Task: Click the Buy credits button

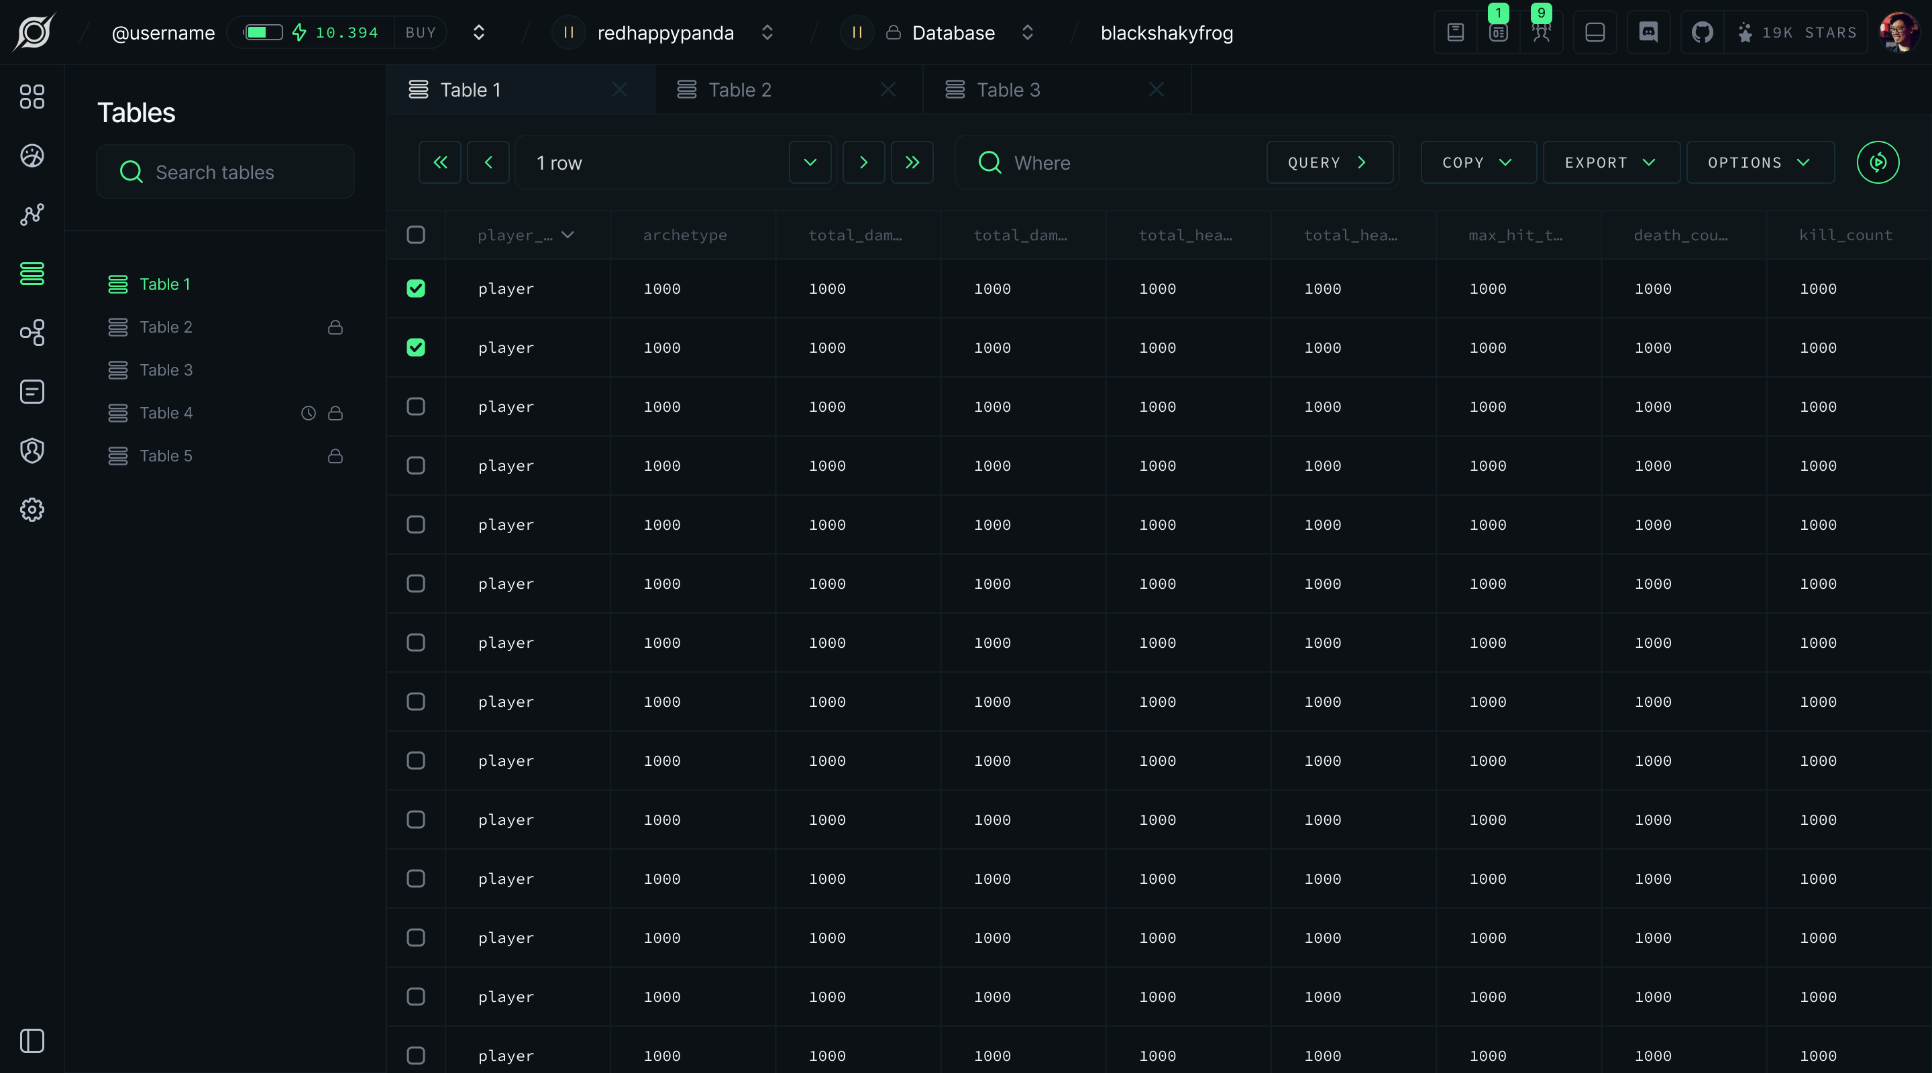Action: [x=420, y=32]
